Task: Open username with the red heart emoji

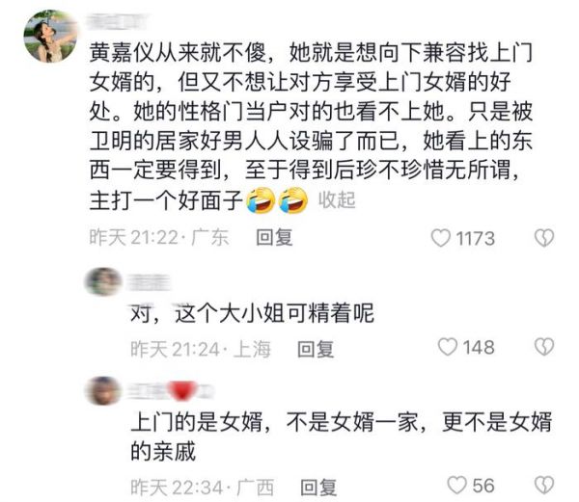Action: 171,391
